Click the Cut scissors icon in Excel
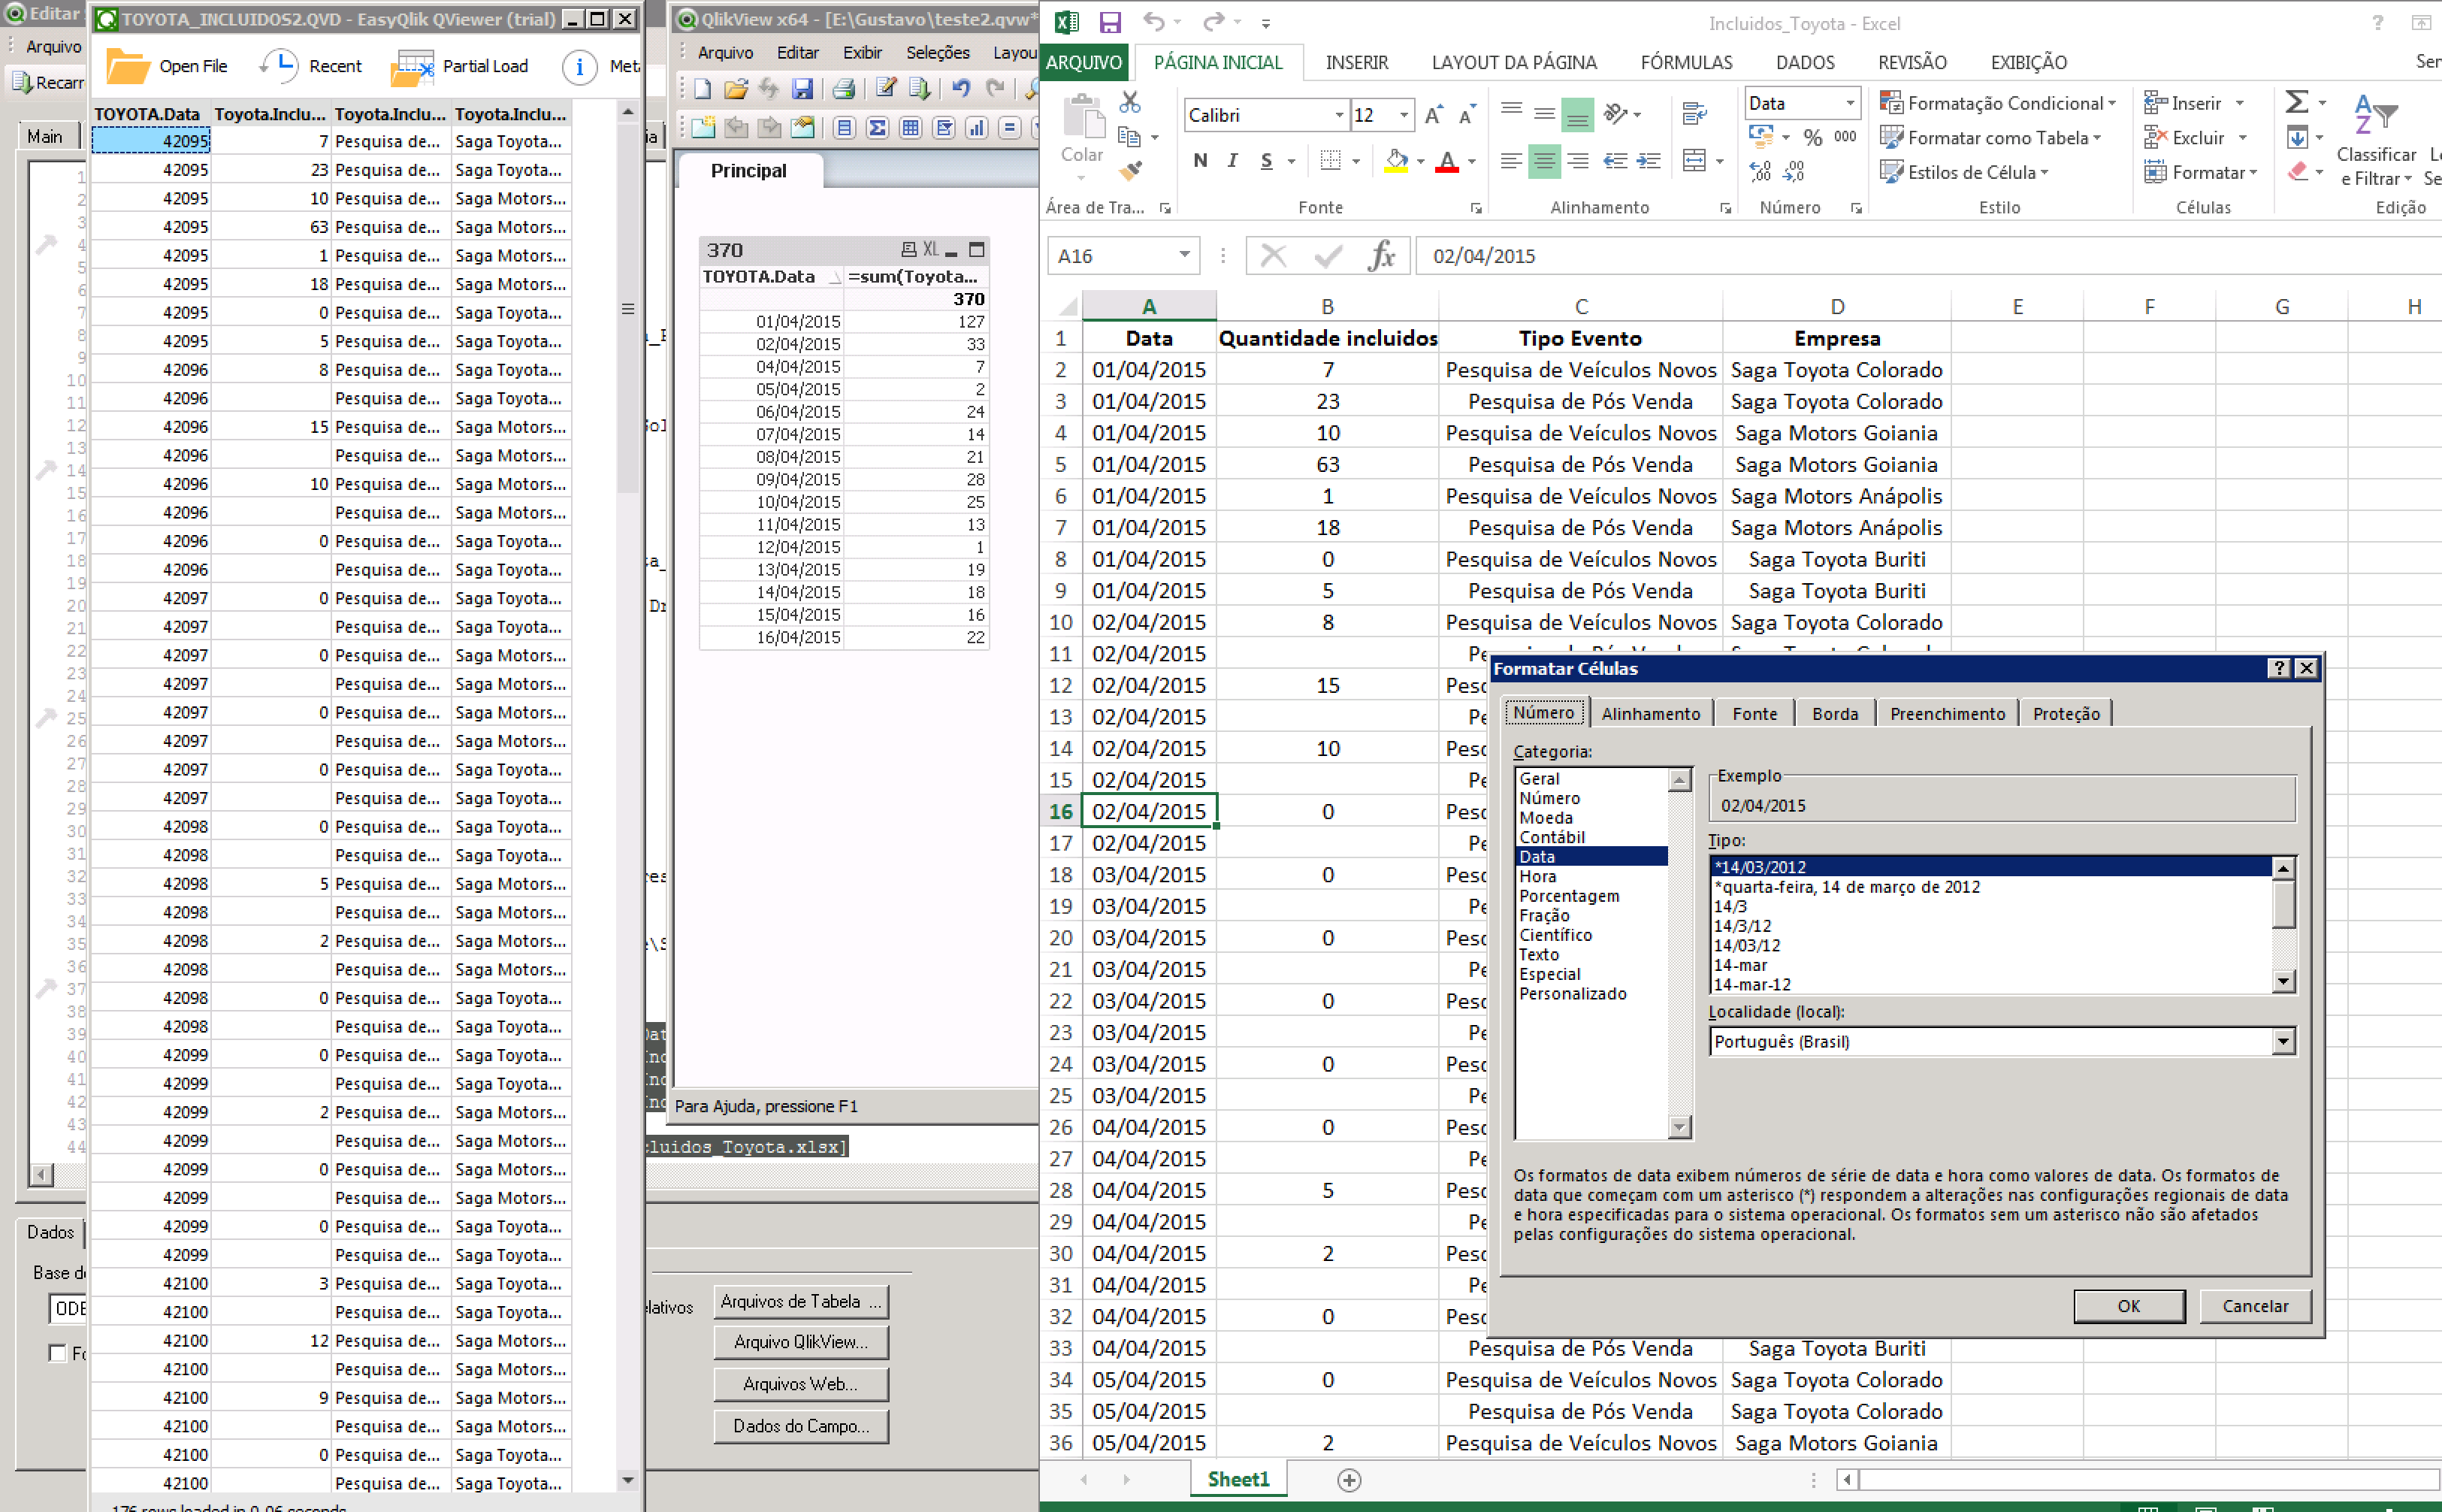Screen dimensions: 2442x1512 tap(1129, 102)
